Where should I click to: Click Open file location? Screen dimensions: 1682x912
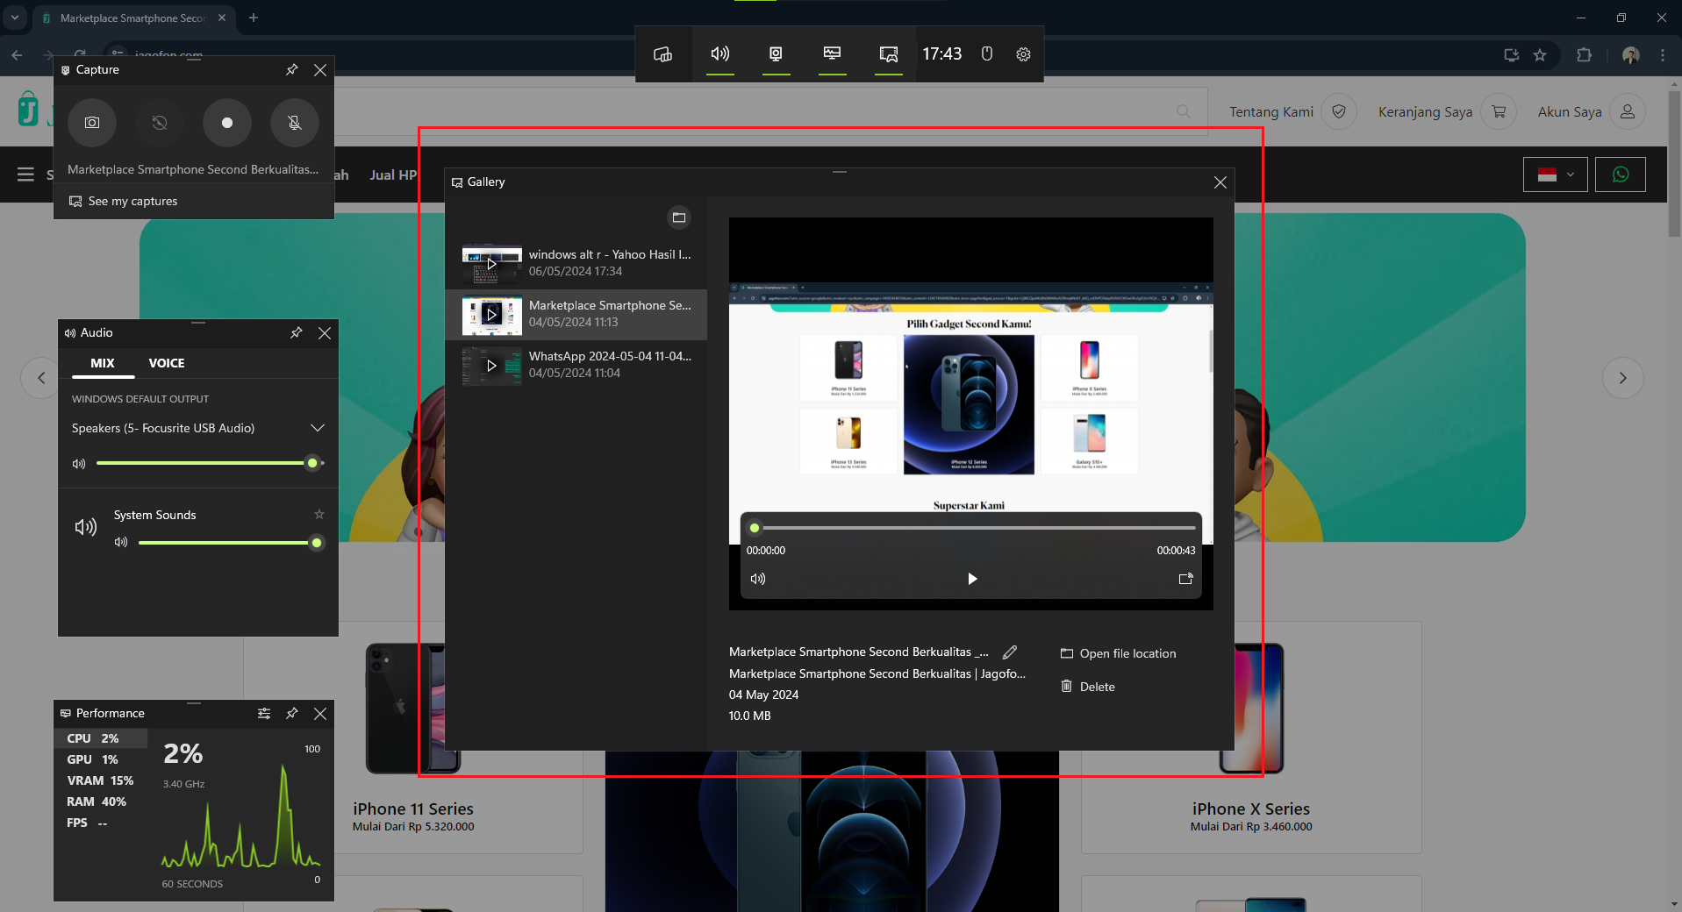(1119, 653)
